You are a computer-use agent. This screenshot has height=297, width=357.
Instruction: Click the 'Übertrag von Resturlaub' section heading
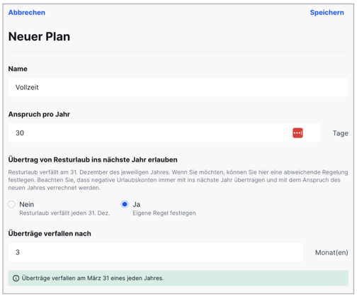[93, 159]
